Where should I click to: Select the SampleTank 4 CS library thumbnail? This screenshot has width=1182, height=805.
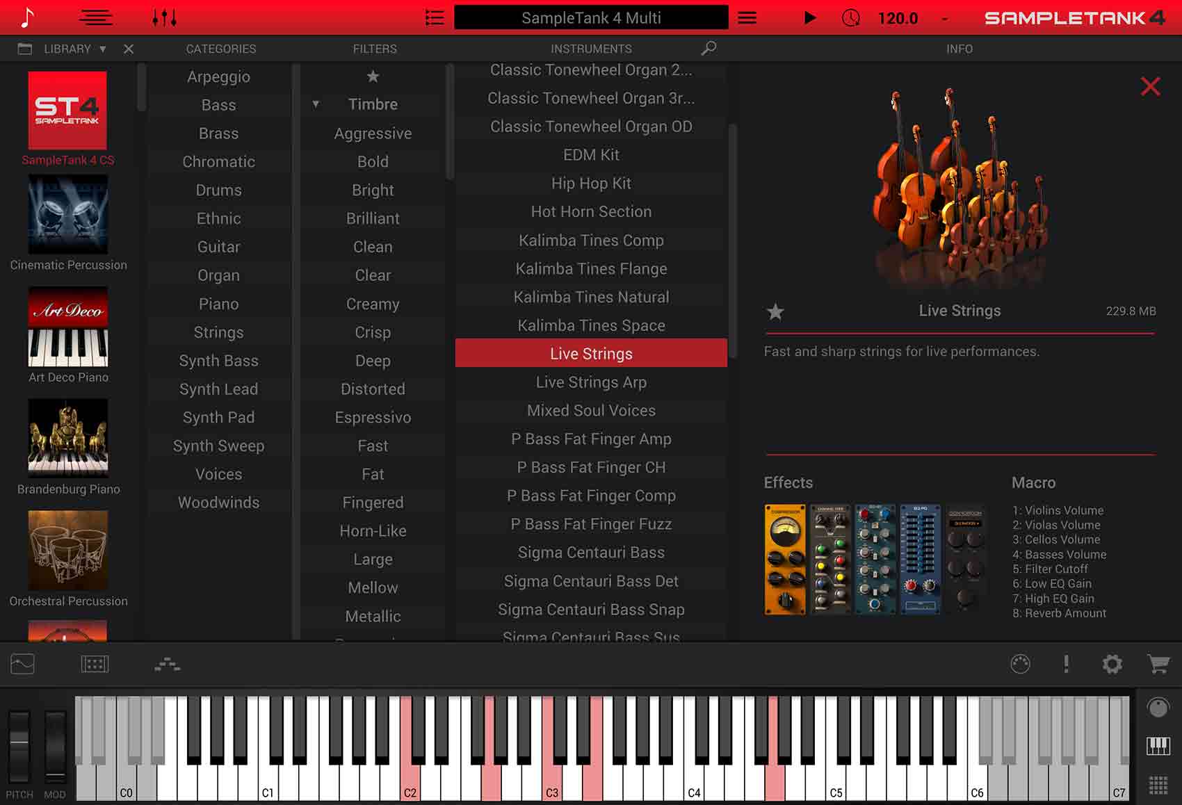[x=67, y=111]
